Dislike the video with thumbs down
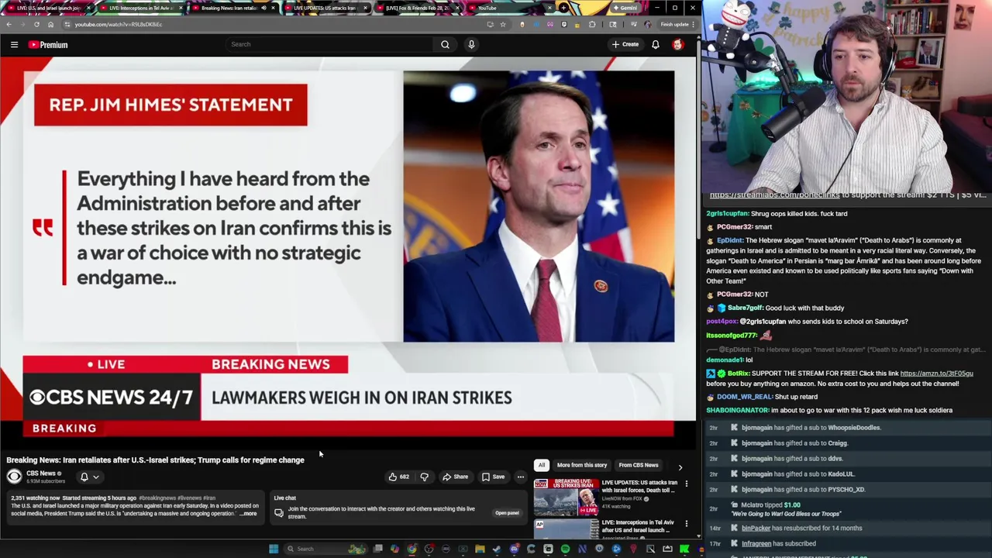 (x=424, y=477)
